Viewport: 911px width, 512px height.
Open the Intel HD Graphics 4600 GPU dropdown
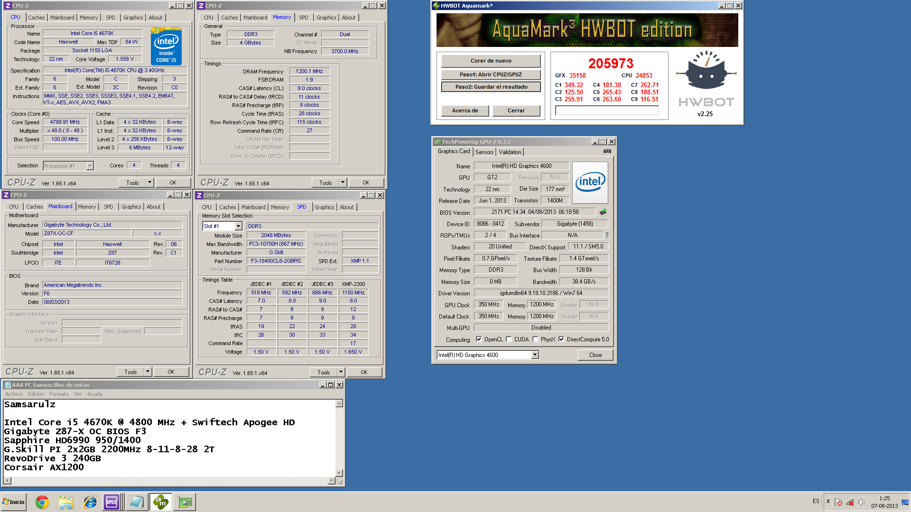coord(535,355)
